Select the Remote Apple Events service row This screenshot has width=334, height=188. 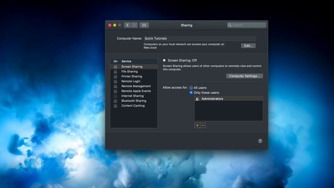click(x=134, y=91)
